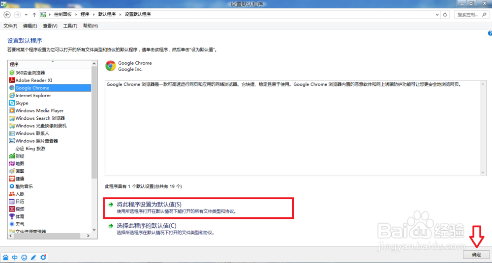Click the program list scroll up arrow

pos(94,64)
